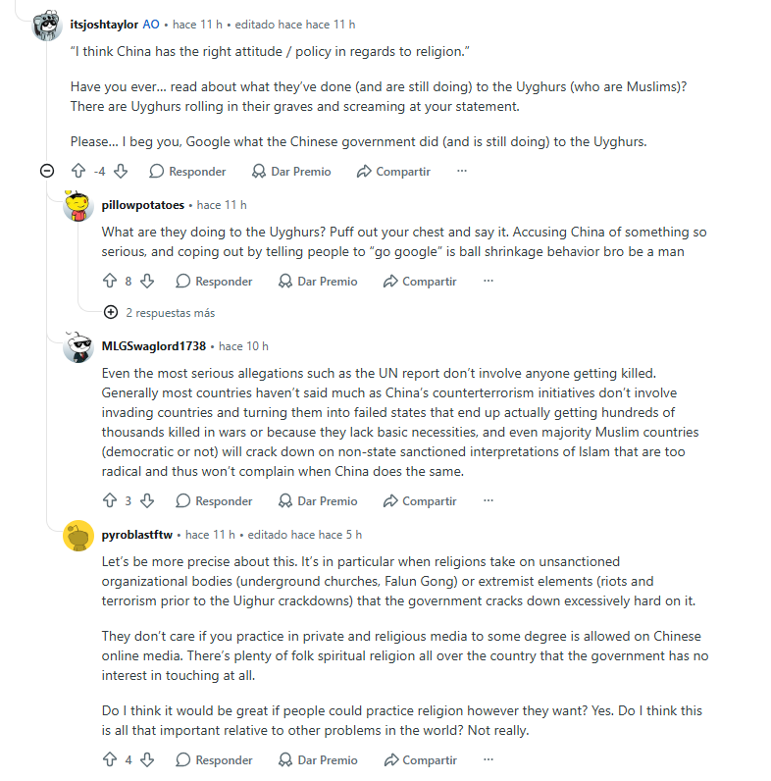
Task: Reply to MLGSwaglord1738 with Responder
Action: click(214, 501)
